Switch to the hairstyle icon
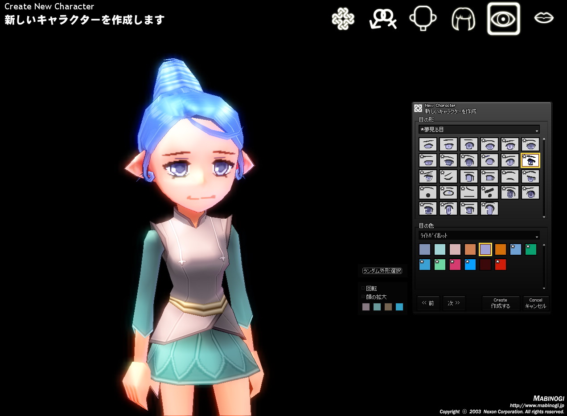The height and width of the screenshot is (416, 567). click(464, 20)
